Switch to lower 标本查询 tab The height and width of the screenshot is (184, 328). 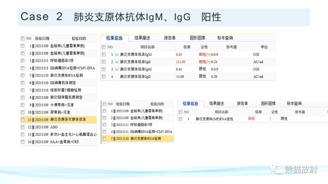294,103
